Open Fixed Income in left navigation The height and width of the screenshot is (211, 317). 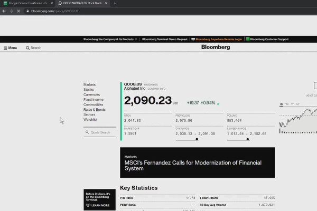coord(94,100)
